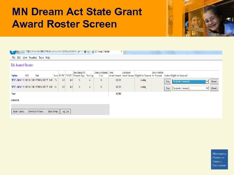
Task: Open the address bar dropdown arrow
Action: [82, 52]
